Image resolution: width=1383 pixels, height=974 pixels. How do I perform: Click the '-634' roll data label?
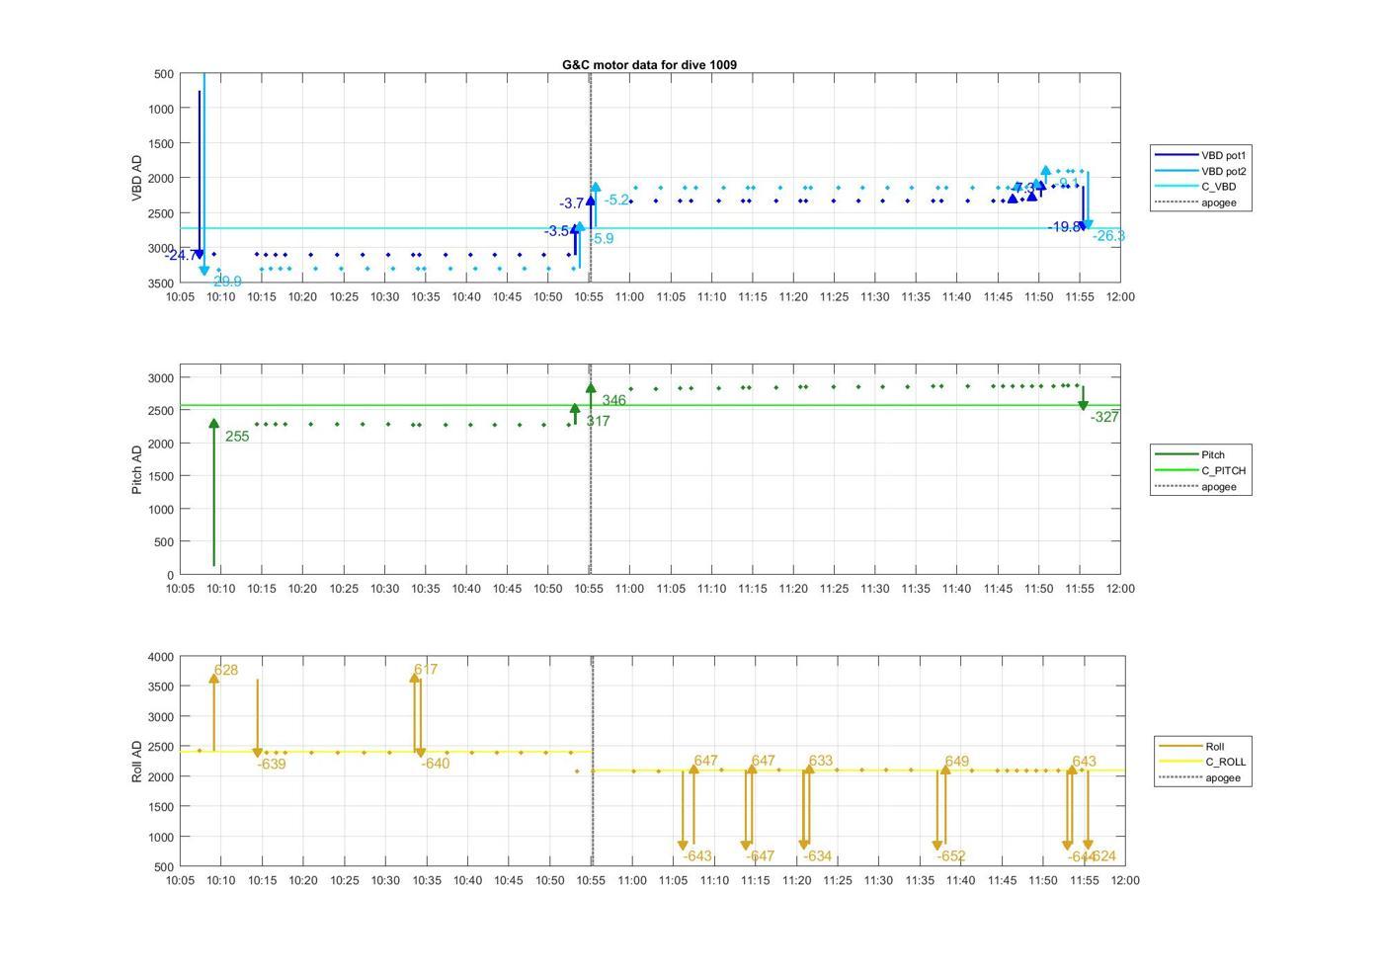(818, 856)
